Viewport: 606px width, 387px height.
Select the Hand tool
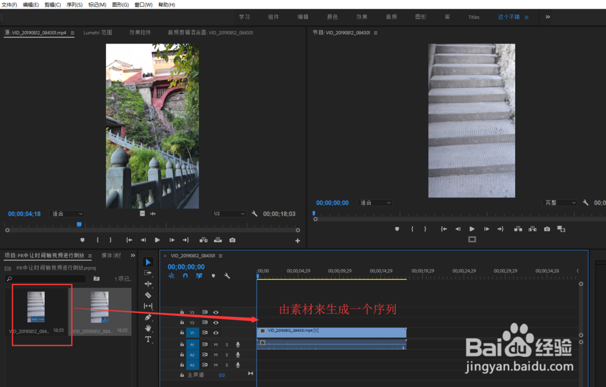(148, 328)
